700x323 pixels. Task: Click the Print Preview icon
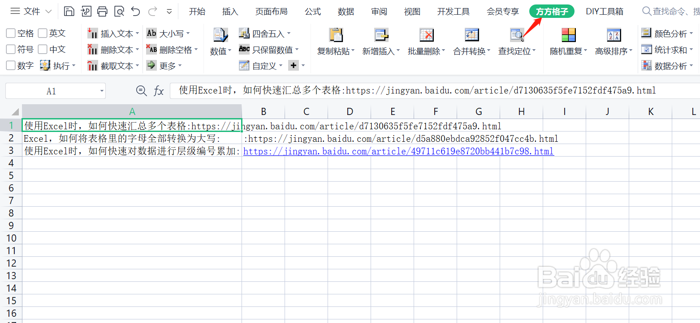[119, 12]
